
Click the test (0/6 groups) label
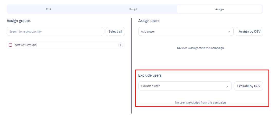[26, 45]
